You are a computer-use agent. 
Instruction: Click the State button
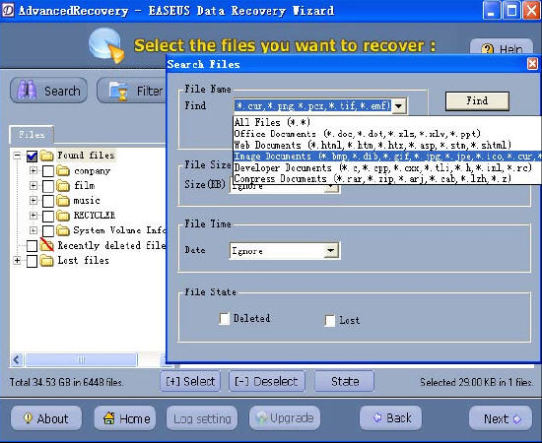tap(344, 381)
